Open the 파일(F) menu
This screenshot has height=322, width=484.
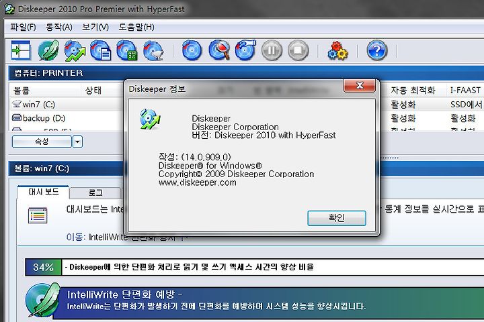click(23, 28)
